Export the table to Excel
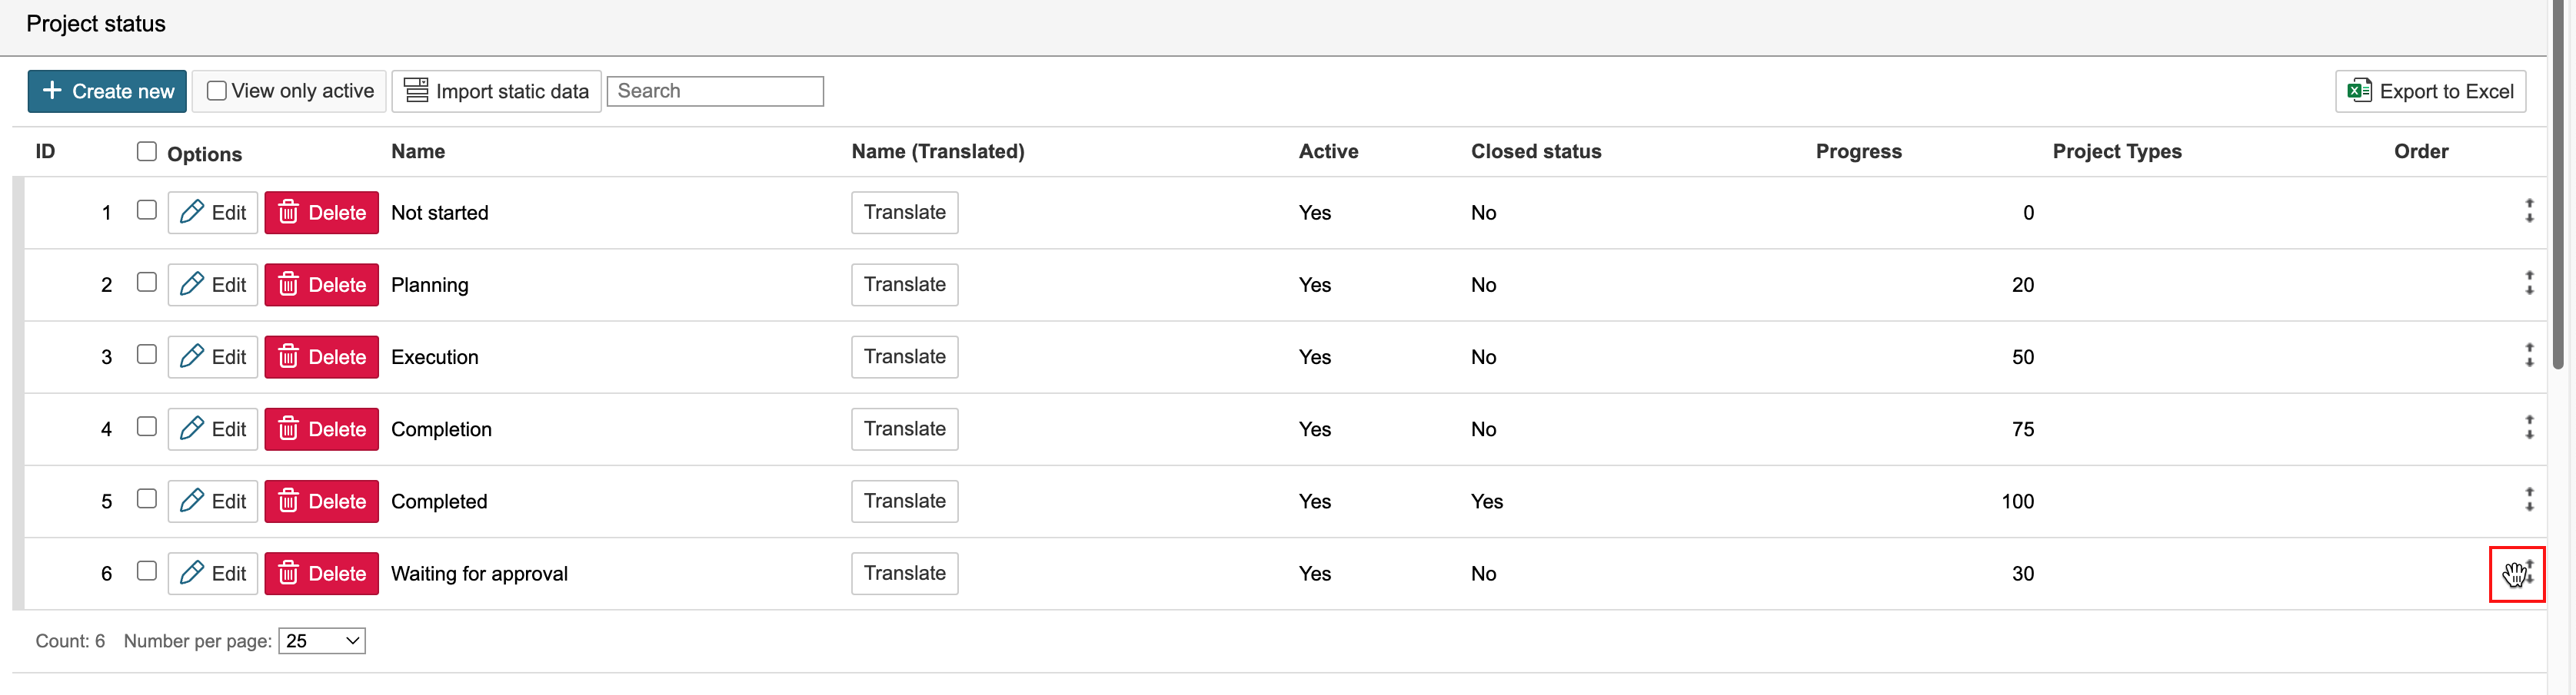Image resolution: width=2576 pixels, height=695 pixels. [x=2430, y=92]
